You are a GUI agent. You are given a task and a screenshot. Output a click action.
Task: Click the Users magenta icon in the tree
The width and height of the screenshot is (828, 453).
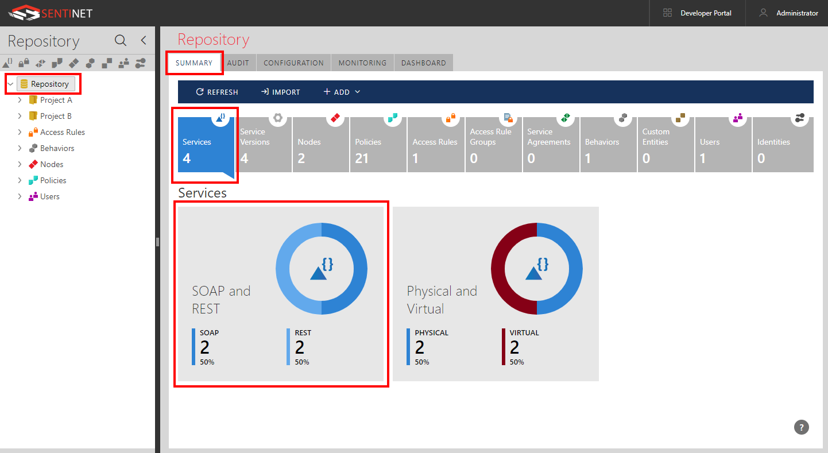click(x=33, y=196)
